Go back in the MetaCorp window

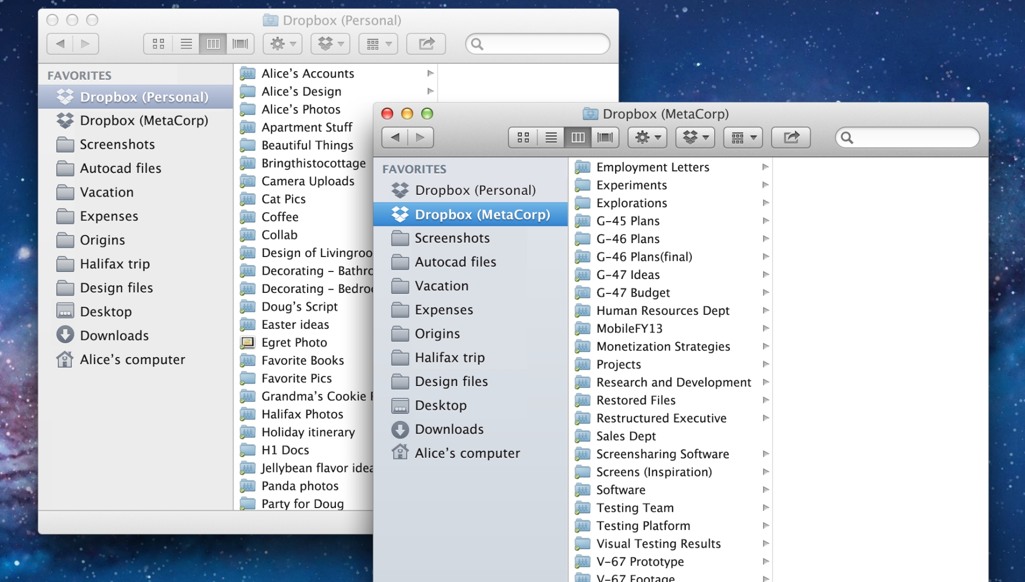[395, 138]
